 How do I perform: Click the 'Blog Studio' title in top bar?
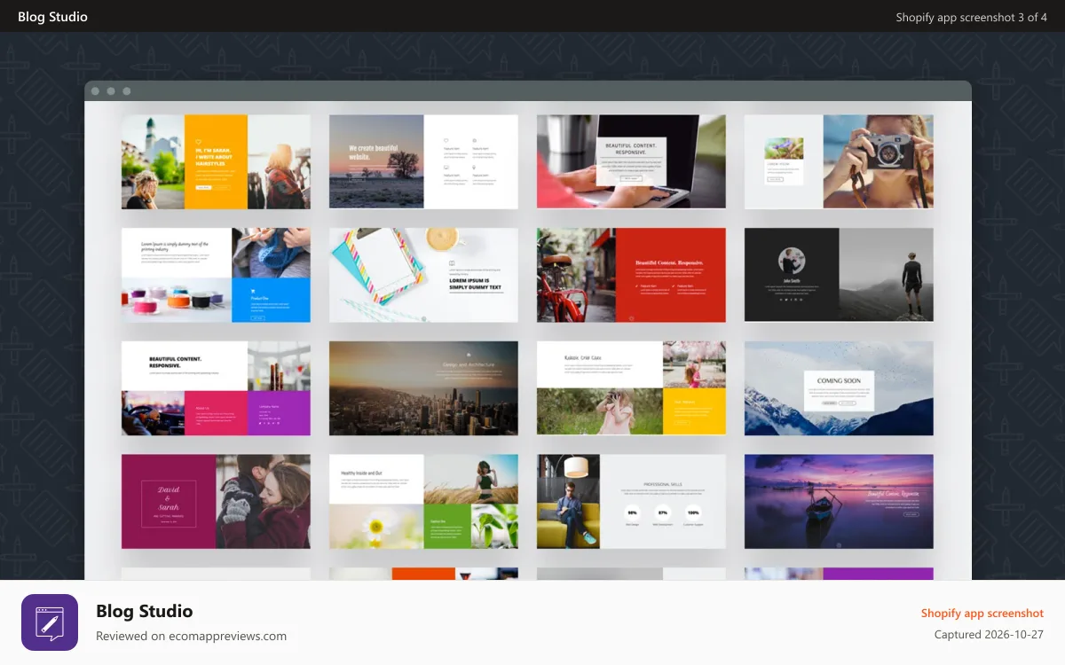pyautogui.click(x=52, y=17)
